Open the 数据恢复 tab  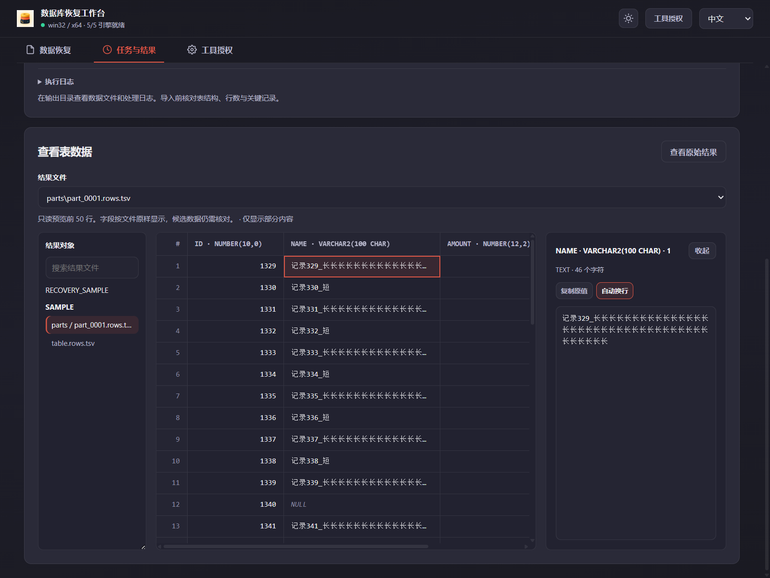point(49,50)
